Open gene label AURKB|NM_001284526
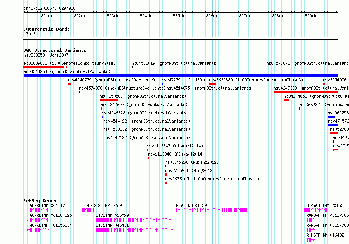This screenshot has height=244, width=349. point(51,215)
